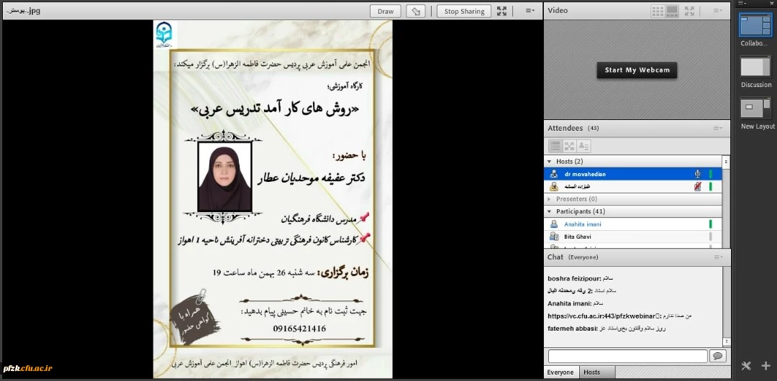Open the Attendees breakout room view
This screenshot has width=777, height=381.
click(x=569, y=146)
